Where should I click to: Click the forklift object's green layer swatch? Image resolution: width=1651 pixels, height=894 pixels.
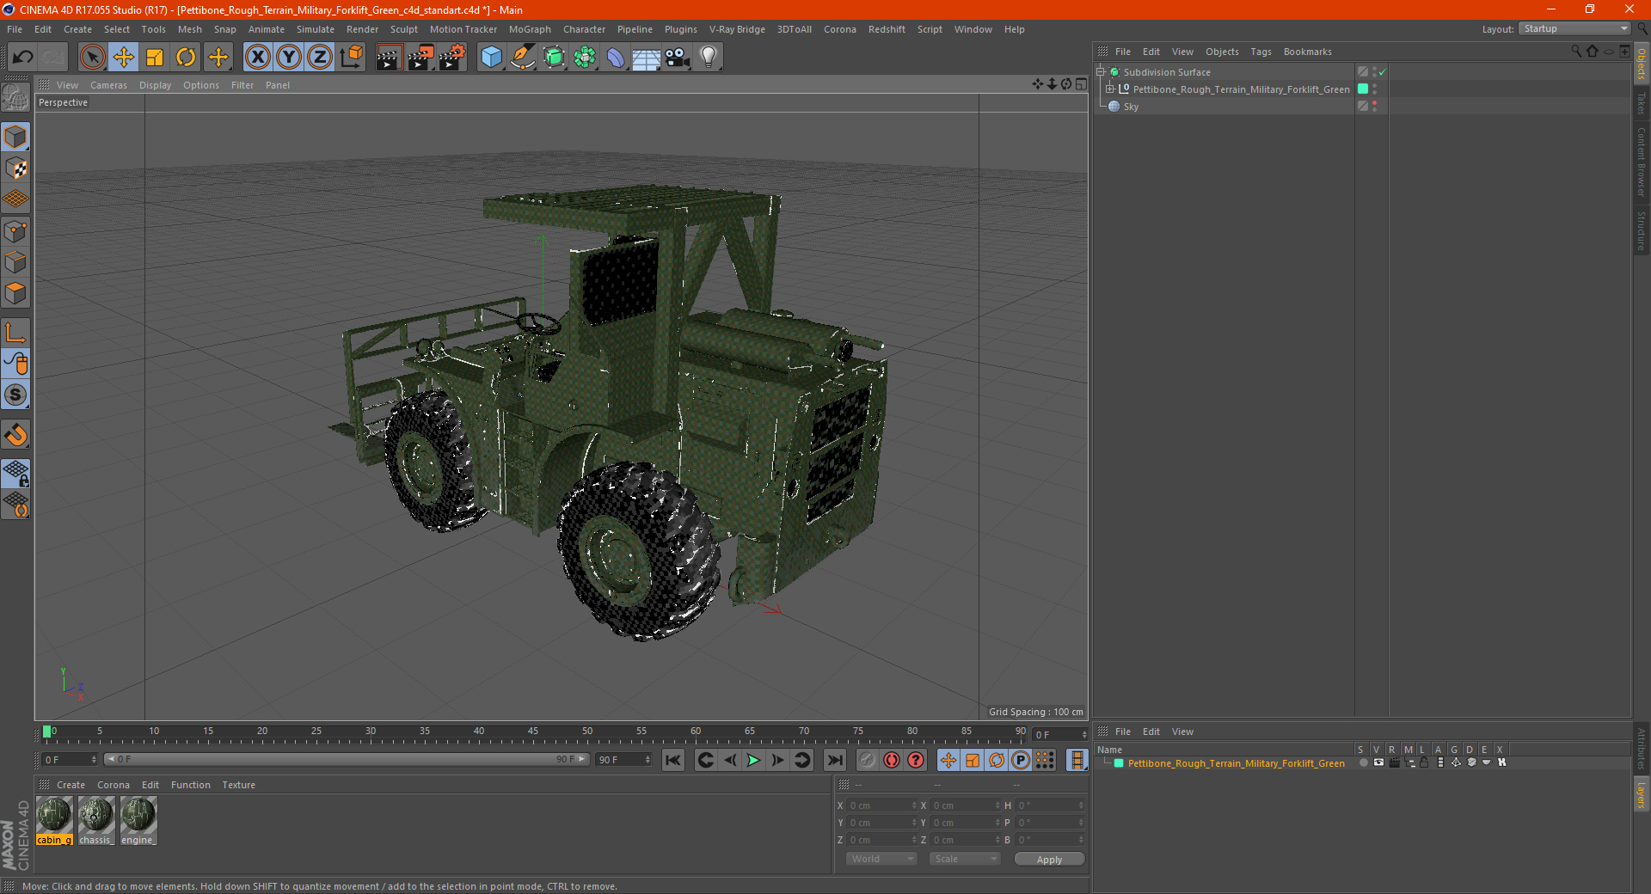coord(1363,89)
